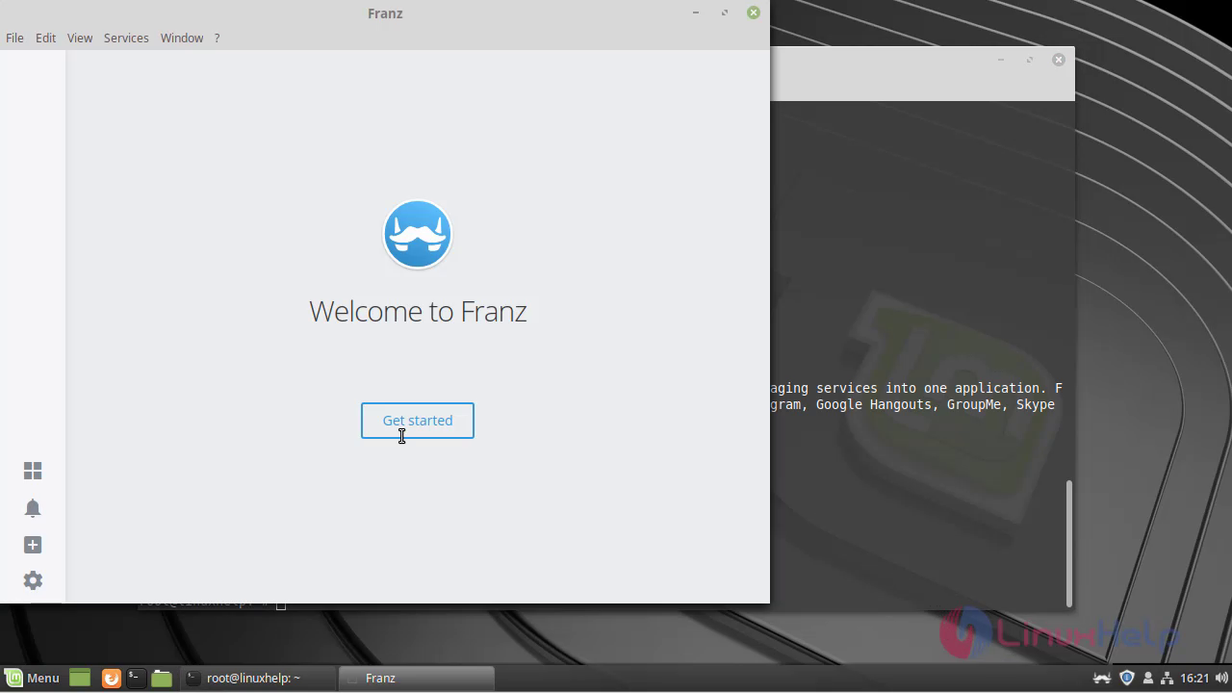1232x693 pixels.
Task: Click Franz window title text
Action: tap(385, 13)
